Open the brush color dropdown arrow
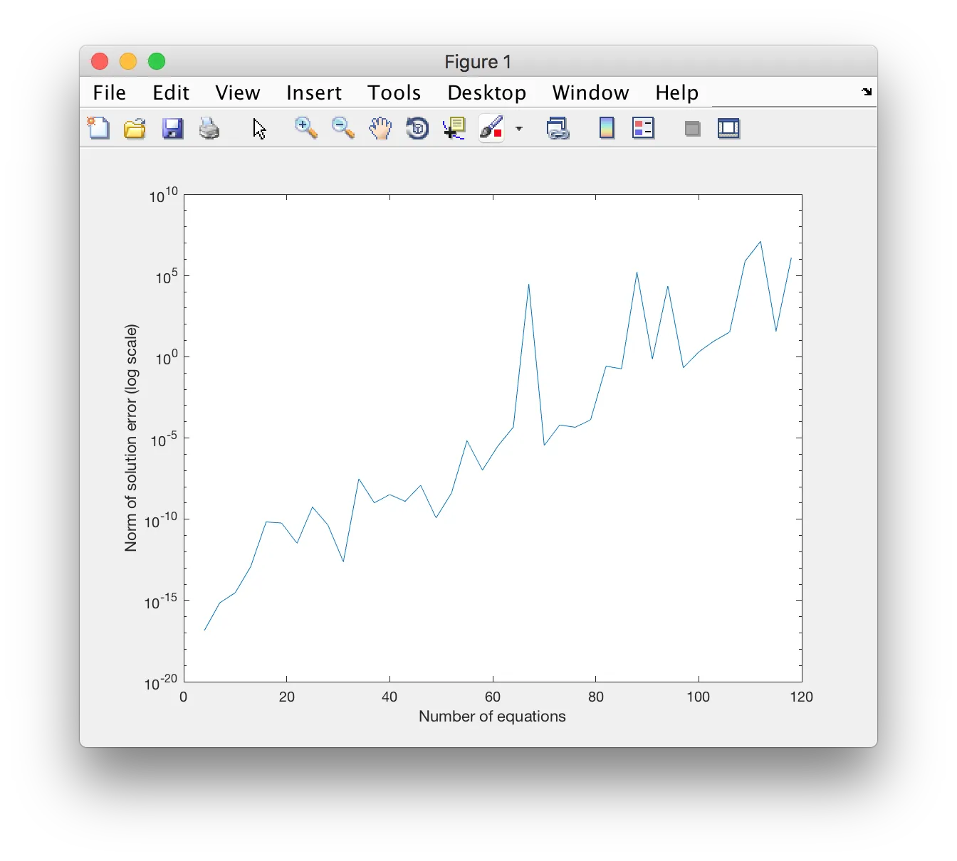The image size is (957, 861). click(519, 129)
